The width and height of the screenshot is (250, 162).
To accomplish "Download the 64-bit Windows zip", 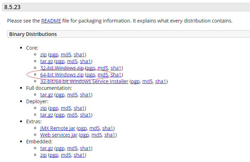I will coord(62,75).
